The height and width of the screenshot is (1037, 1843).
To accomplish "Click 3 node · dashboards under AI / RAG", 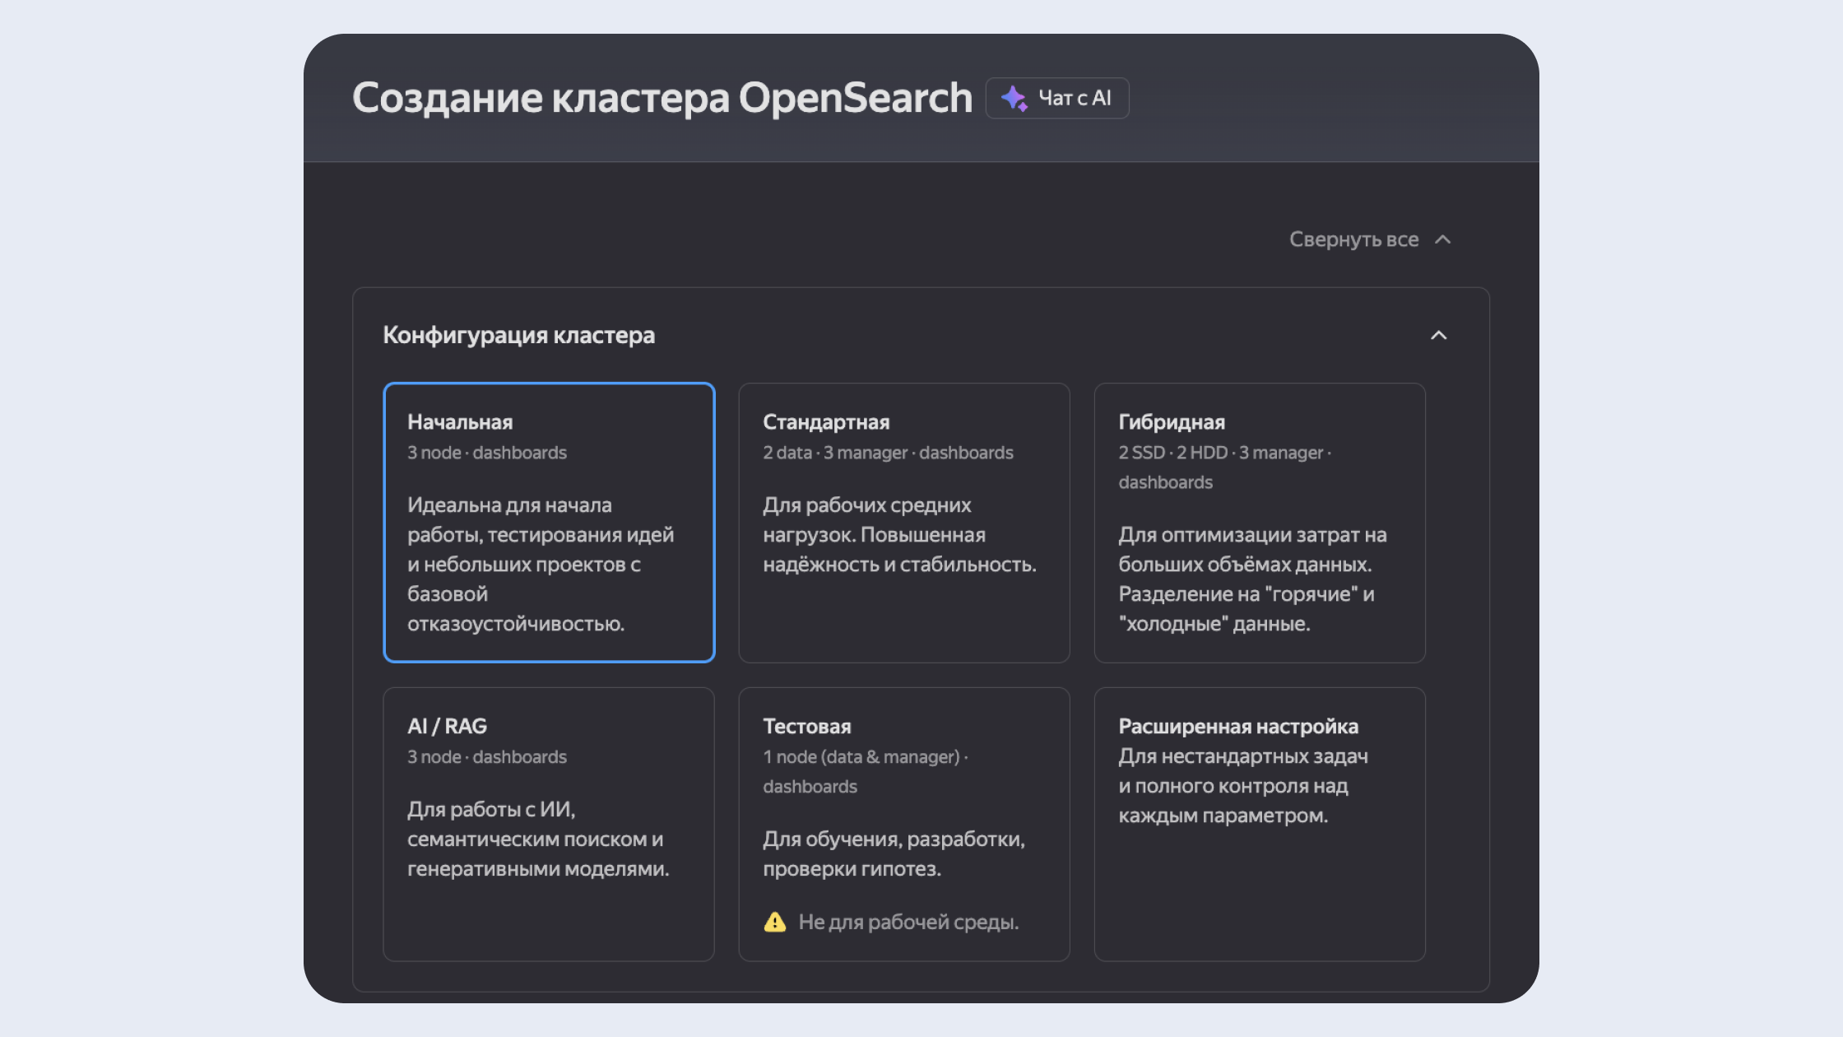I will click(x=487, y=757).
